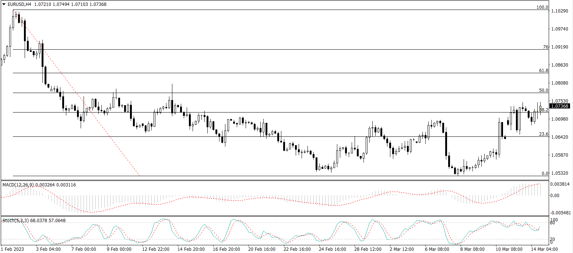Select the Fibonacci 100.0 level label
The height and width of the screenshot is (253, 573).
tap(542, 7)
